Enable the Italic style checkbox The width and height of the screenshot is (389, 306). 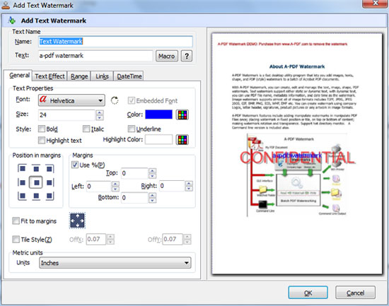click(x=86, y=129)
